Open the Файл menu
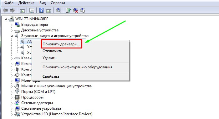219x119 pixels. point(9,3)
